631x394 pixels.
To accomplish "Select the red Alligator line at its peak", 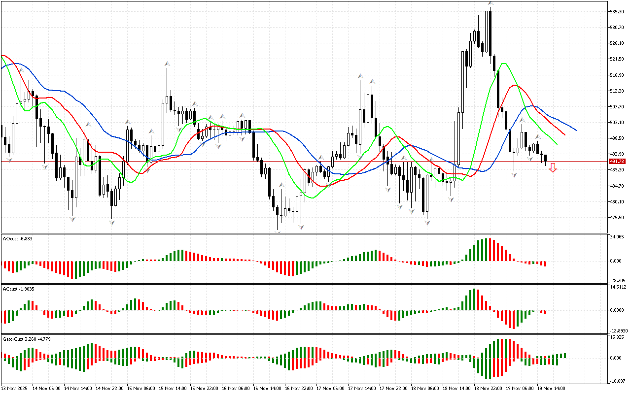I will (514, 85).
